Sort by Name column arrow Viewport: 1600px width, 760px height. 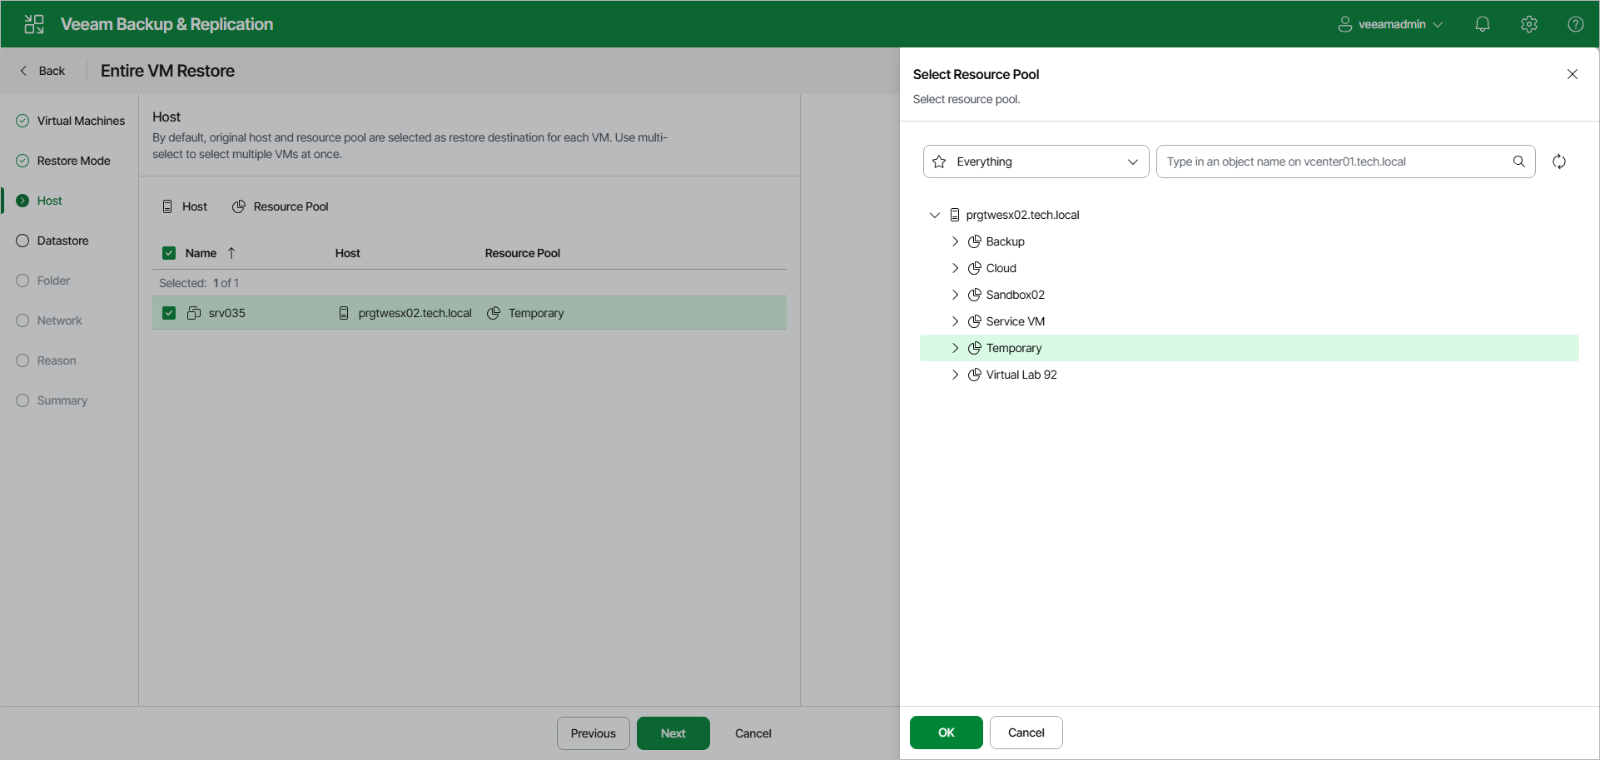tap(231, 253)
